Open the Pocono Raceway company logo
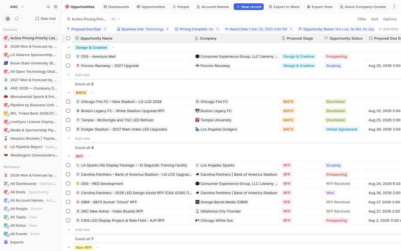Viewport: 401px width, 251px height. click(197, 66)
